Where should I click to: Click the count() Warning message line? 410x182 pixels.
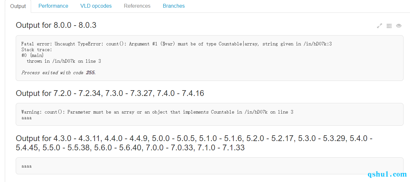point(157,112)
